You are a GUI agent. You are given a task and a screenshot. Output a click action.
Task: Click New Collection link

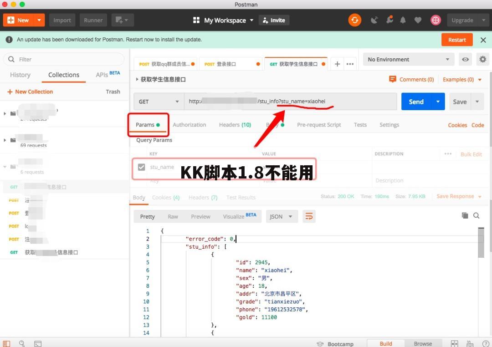click(30, 92)
